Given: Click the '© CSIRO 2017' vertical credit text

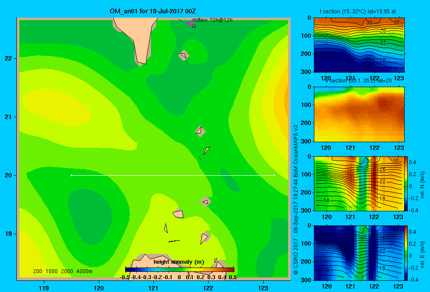Looking at the screenshot, I should [296, 257].
